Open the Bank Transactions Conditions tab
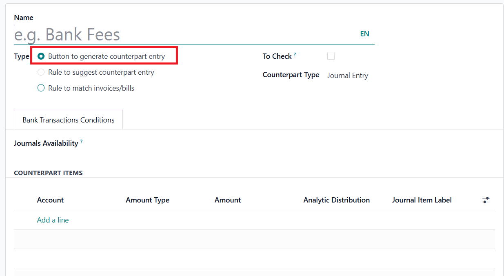Image resolution: width=504 pixels, height=276 pixels. (x=68, y=120)
